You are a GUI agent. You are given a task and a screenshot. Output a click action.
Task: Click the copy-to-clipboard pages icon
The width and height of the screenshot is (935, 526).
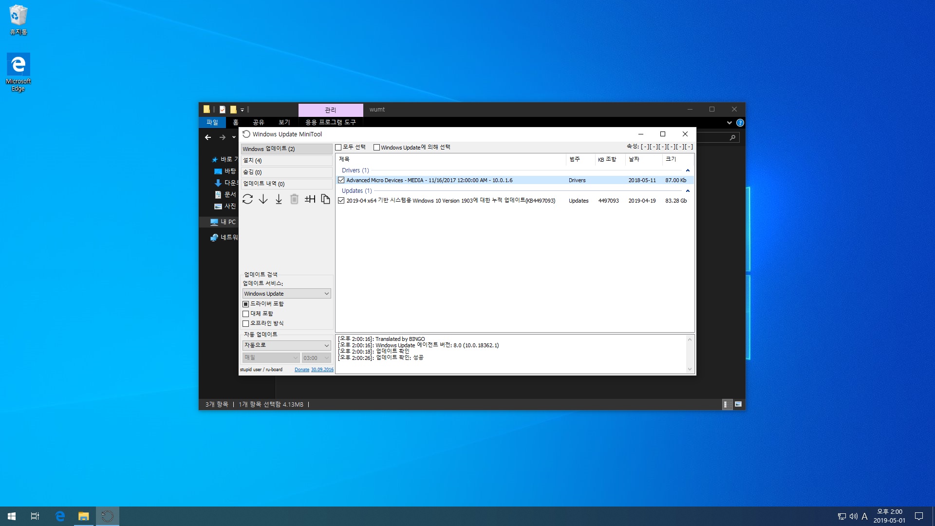coord(325,199)
